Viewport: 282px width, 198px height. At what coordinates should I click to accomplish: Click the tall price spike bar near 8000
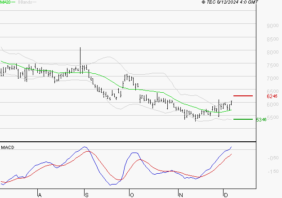(x=80, y=60)
